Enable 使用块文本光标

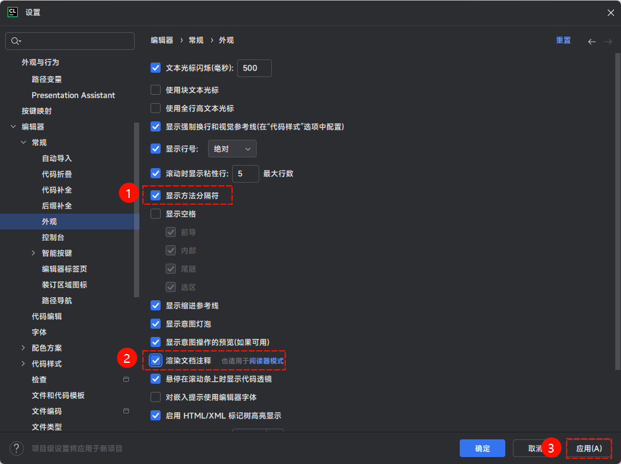155,90
